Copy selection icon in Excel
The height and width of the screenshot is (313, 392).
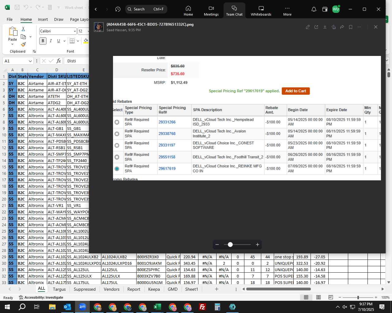click(23, 37)
